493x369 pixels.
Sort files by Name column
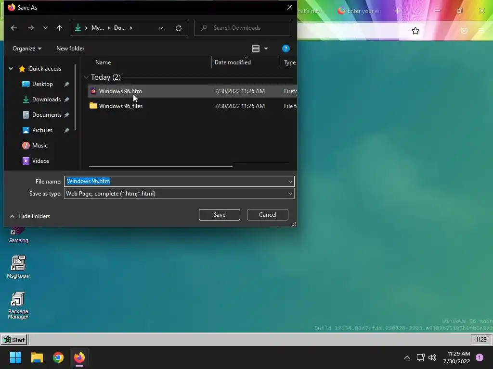[103, 62]
